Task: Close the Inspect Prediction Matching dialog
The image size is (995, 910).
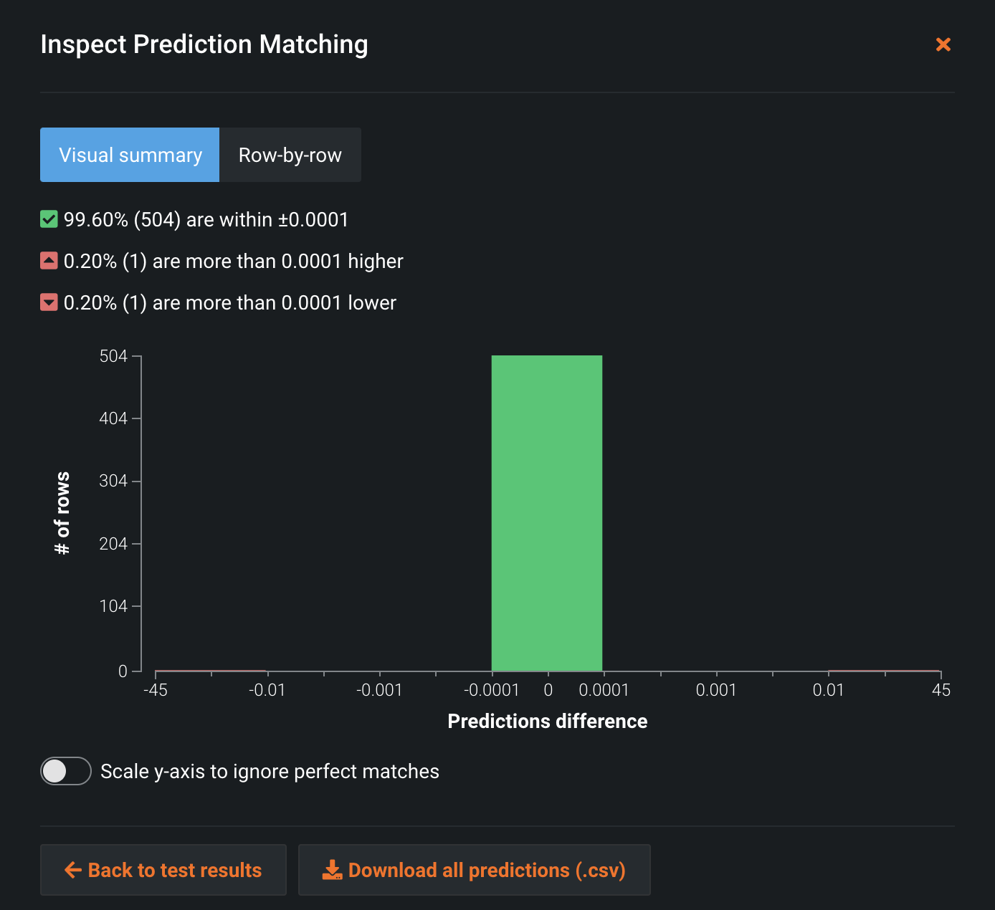Action: pos(943,44)
